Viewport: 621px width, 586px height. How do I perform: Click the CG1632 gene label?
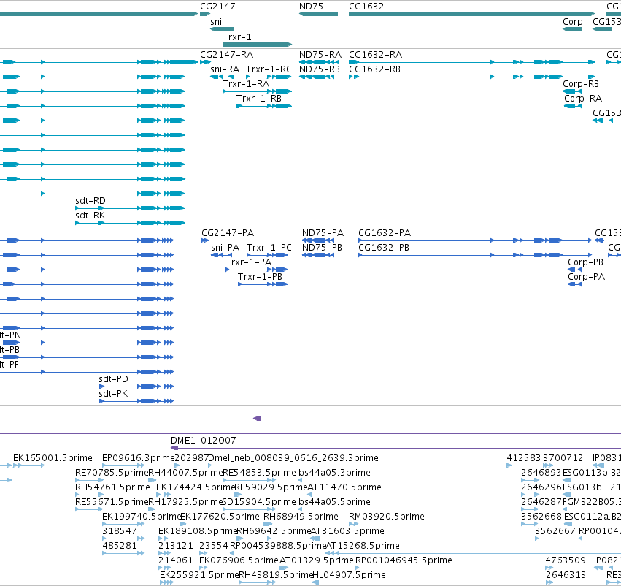(x=366, y=7)
